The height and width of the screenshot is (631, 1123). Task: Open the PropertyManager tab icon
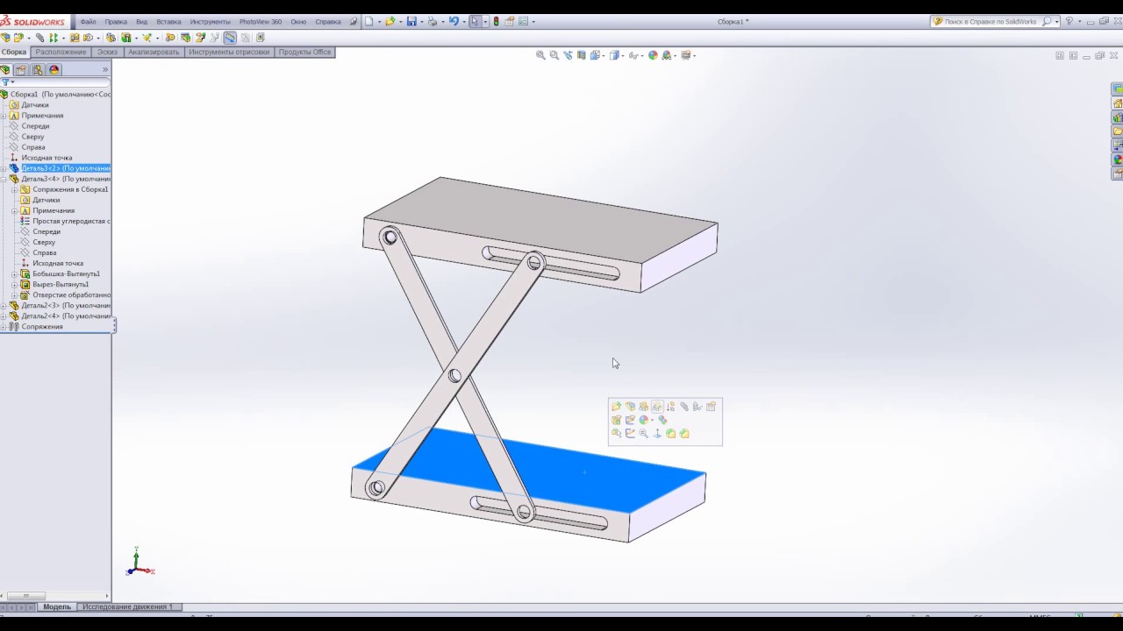(21, 70)
